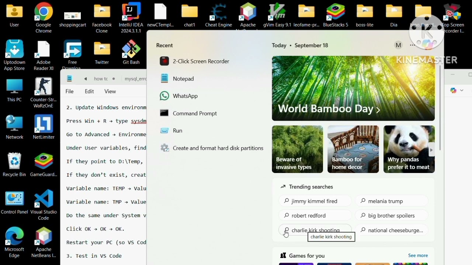The height and width of the screenshot is (265, 472).
Task: Open Apache NetBeans IDE bottom shortcut
Action: coord(44,242)
